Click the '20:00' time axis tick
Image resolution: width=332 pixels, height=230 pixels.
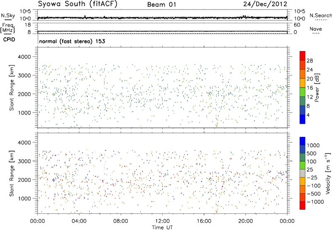(246, 221)
